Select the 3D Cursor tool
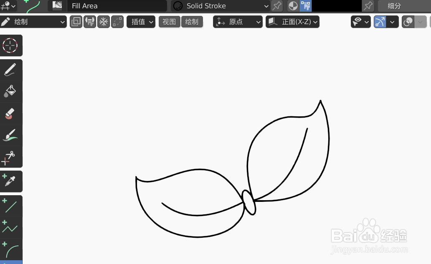The width and height of the screenshot is (431, 264). coord(11,45)
